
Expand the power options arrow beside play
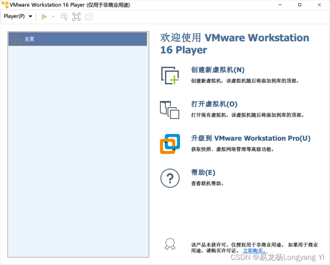(53, 17)
